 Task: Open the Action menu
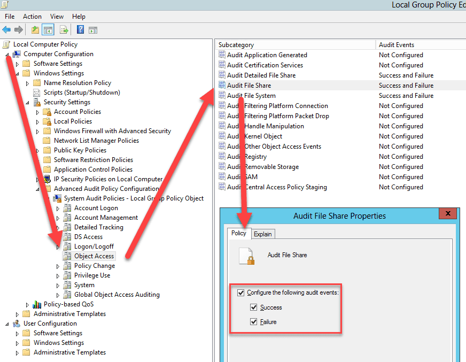(32, 17)
